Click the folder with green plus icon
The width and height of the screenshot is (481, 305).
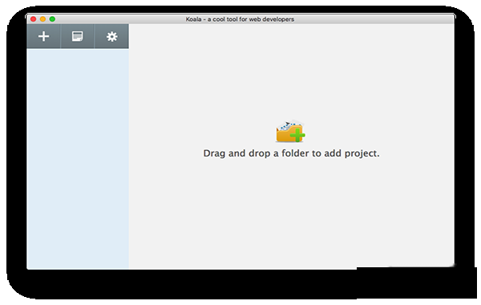point(290,132)
